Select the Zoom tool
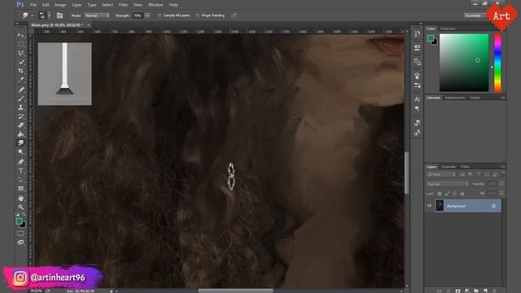The height and width of the screenshot is (293, 521). pyautogui.click(x=20, y=207)
